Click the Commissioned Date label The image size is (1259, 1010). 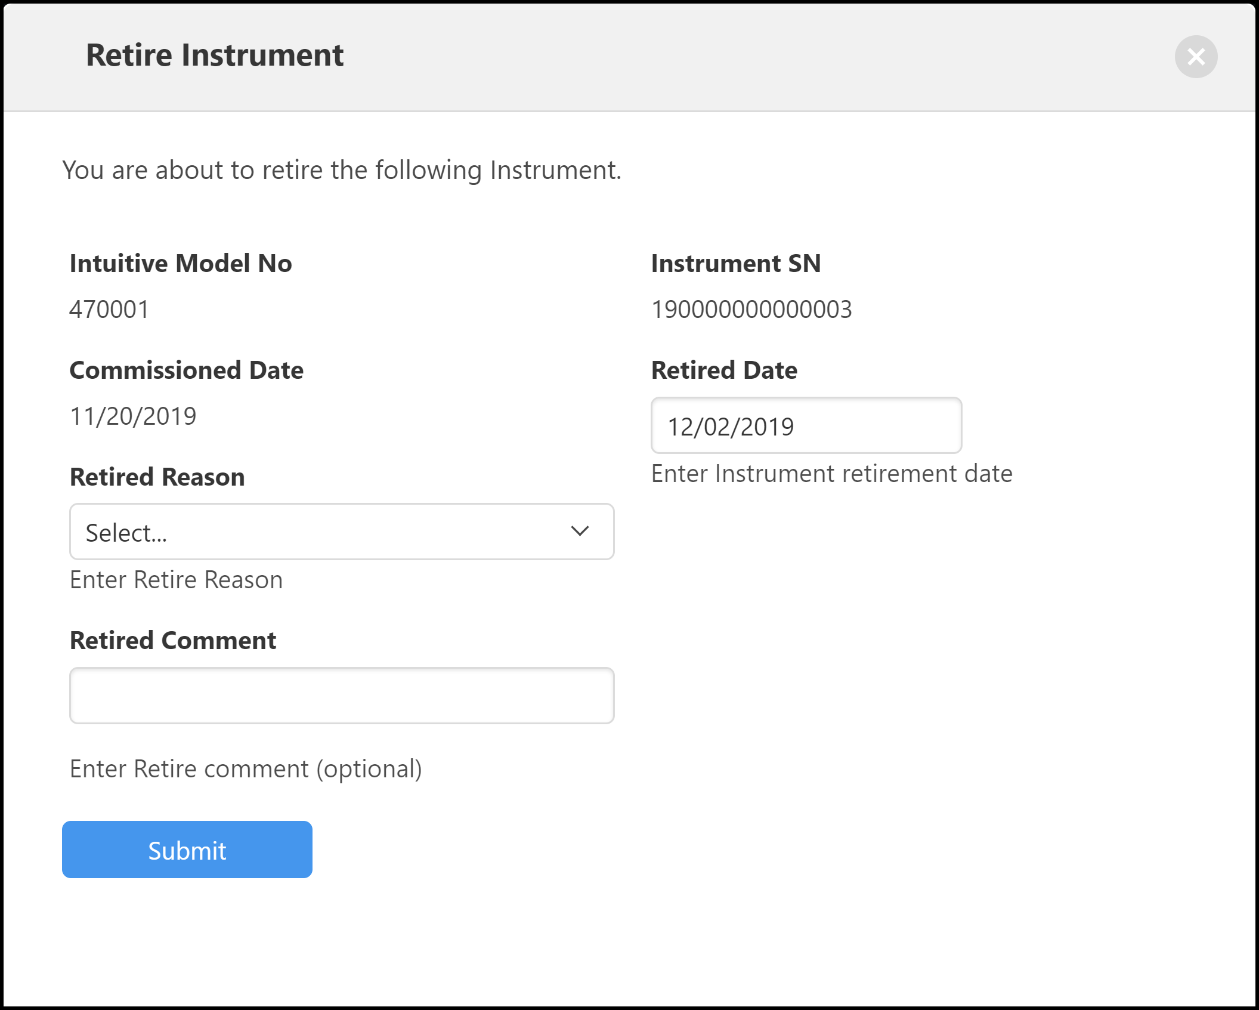186,370
